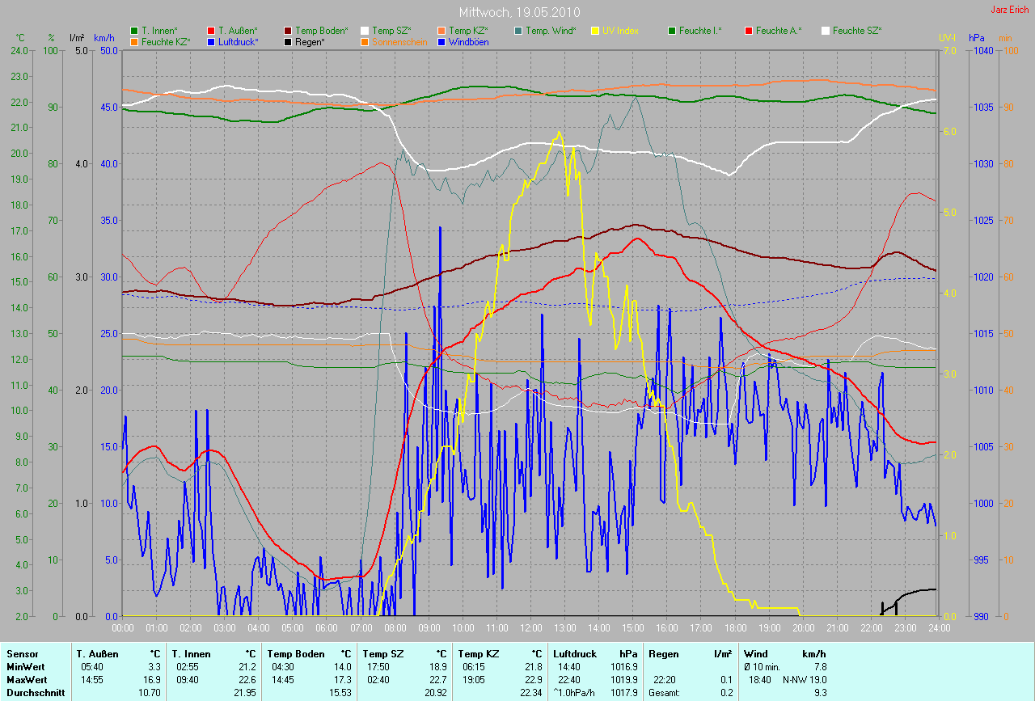Click the "Jarz Erich" author text
The width and height of the screenshot is (1035, 701).
click(1011, 10)
